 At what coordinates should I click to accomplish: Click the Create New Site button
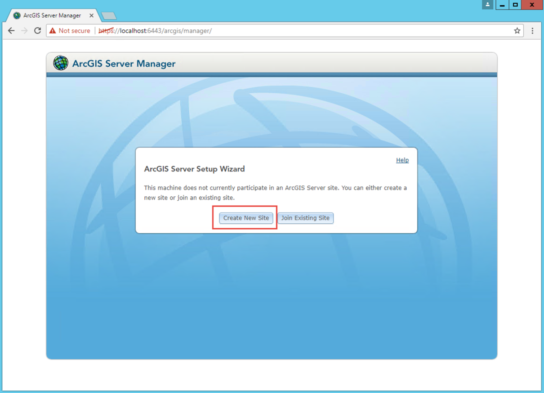[246, 218]
